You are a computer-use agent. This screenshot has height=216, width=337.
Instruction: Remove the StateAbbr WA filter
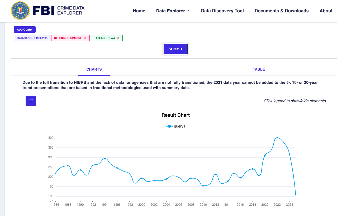118,38
